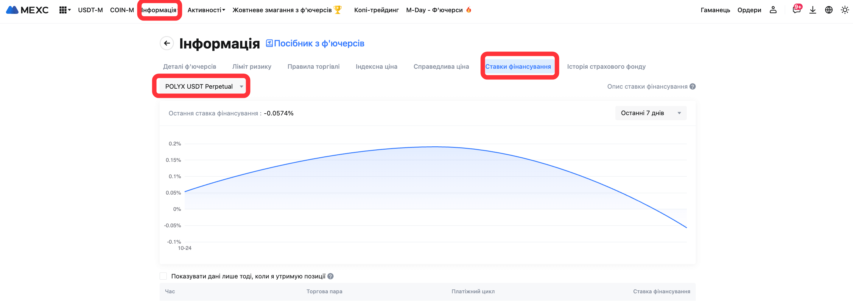
Task: Click the end of the funding rate chart line
Action: pyautogui.click(x=686, y=228)
